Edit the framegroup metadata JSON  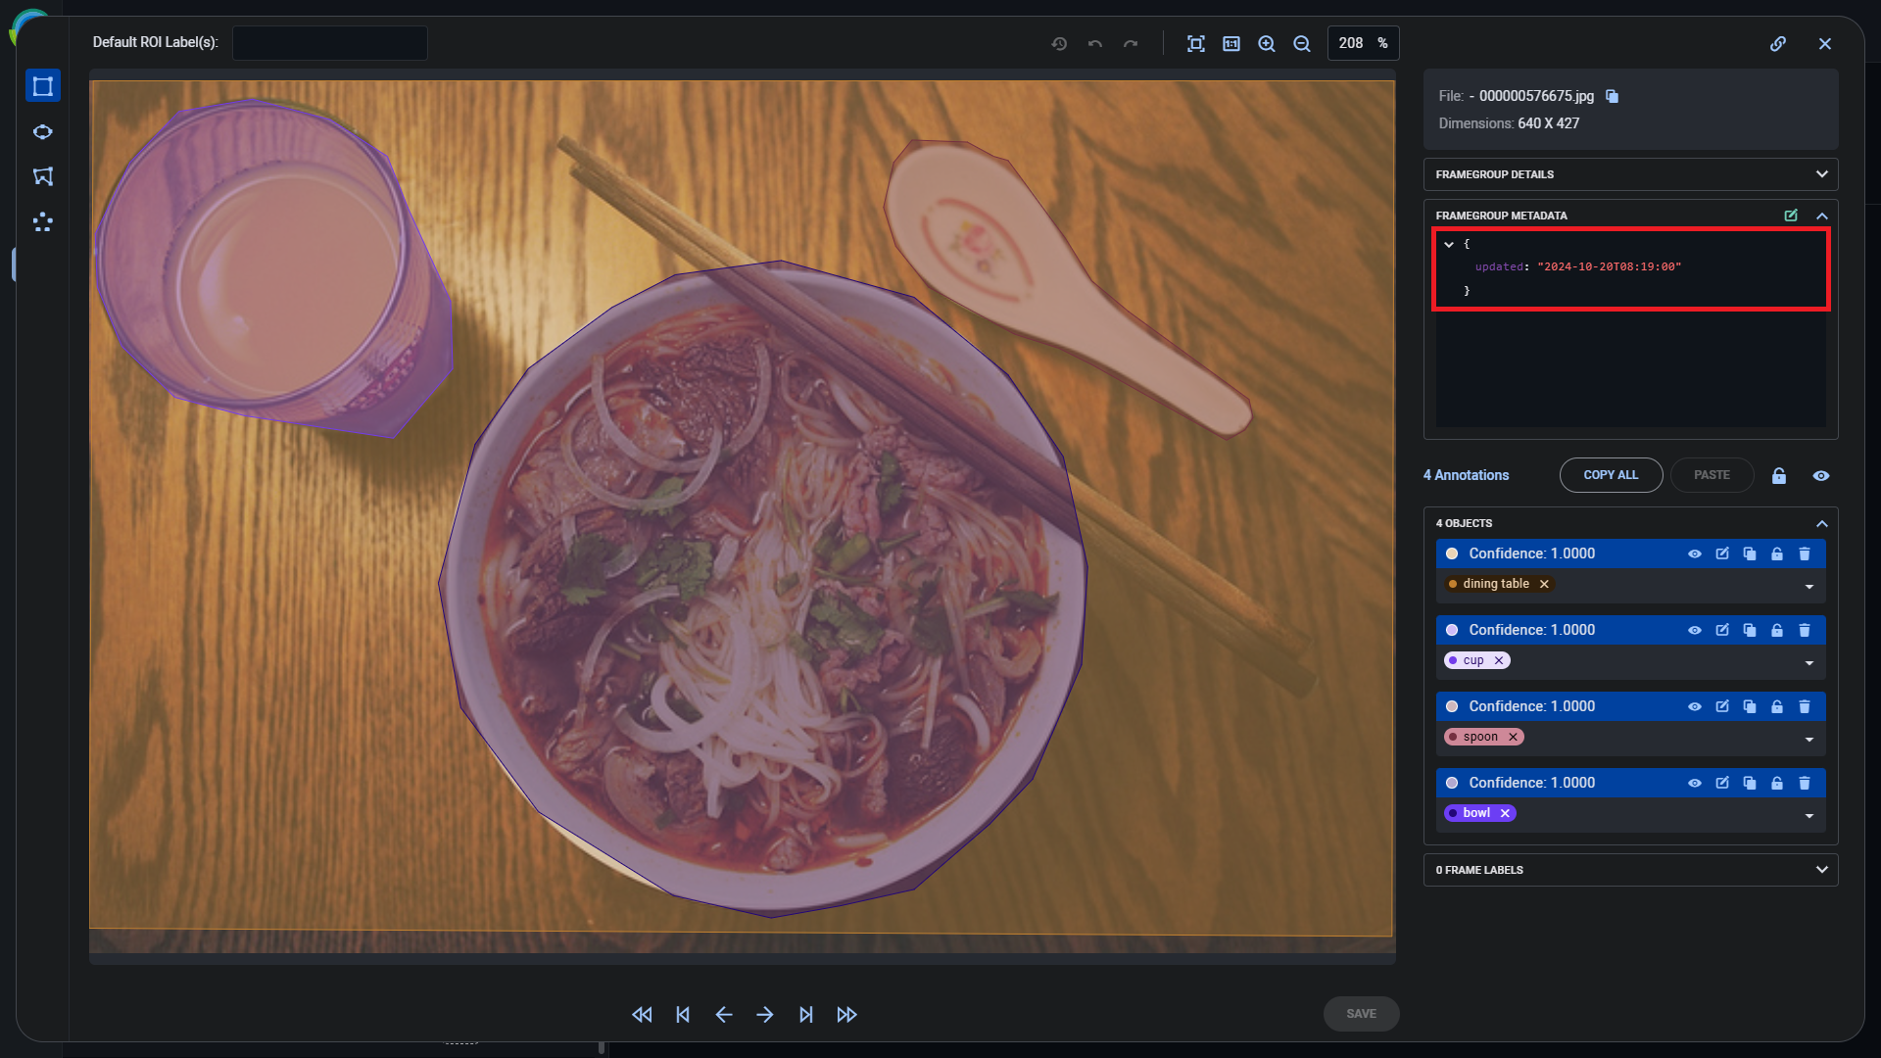click(1791, 216)
